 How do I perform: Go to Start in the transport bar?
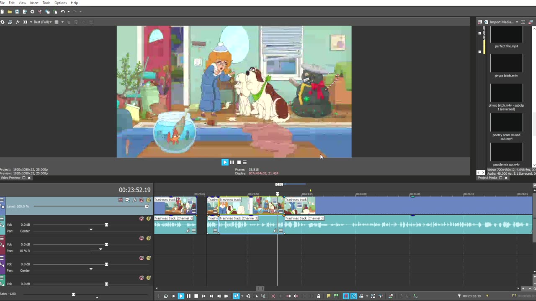pos(204,296)
